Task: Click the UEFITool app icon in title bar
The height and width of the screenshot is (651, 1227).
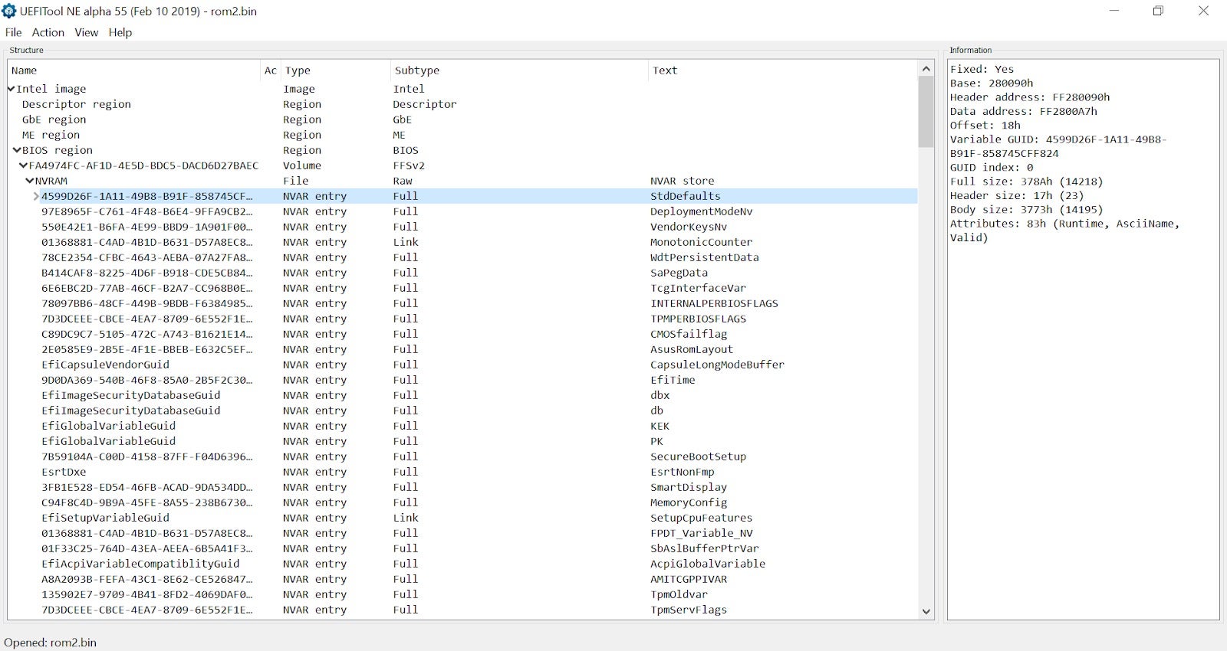Action: click(x=9, y=11)
